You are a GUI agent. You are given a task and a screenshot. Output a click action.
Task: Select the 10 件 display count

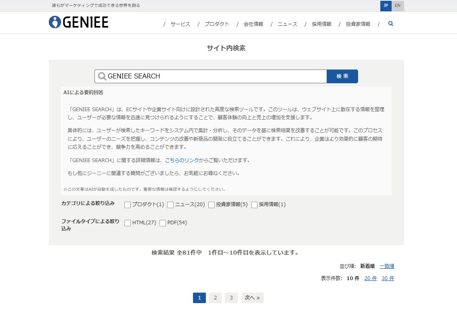(x=353, y=278)
